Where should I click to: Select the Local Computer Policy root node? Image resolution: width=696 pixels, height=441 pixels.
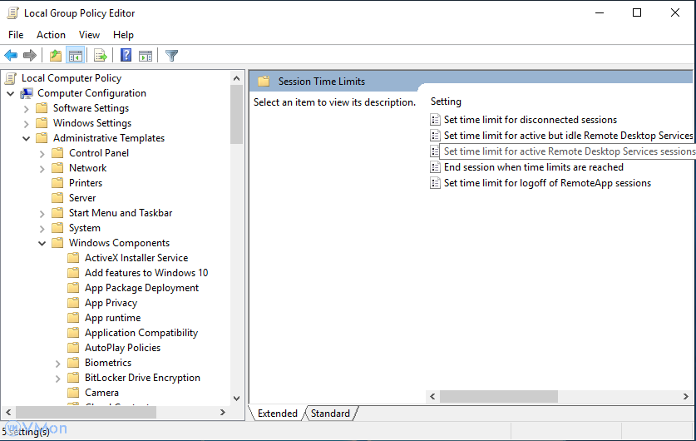pyautogui.click(x=72, y=78)
